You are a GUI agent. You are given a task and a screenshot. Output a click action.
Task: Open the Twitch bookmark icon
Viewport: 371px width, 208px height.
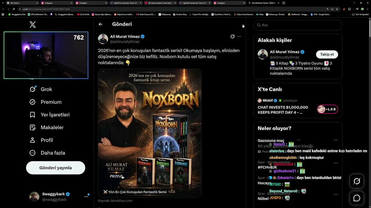coord(51,14)
